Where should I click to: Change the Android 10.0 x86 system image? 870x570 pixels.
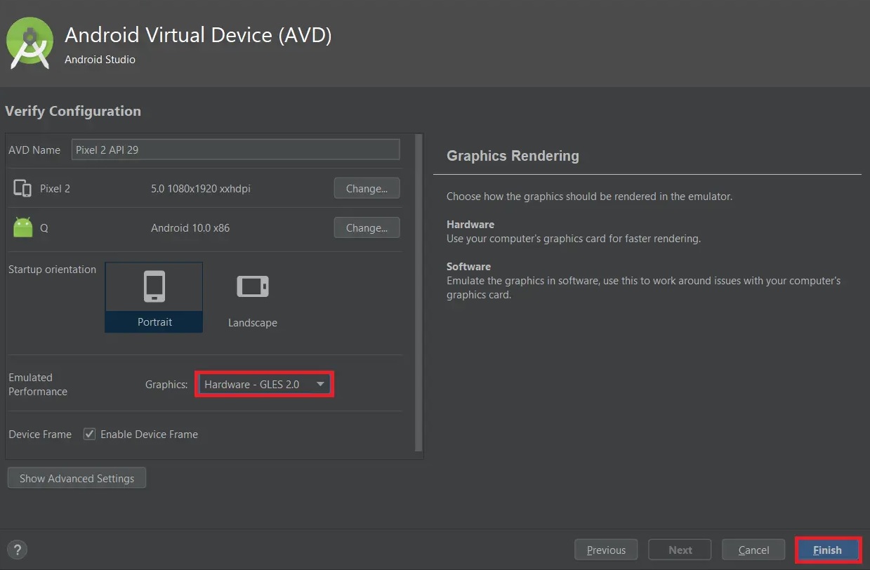pos(367,227)
